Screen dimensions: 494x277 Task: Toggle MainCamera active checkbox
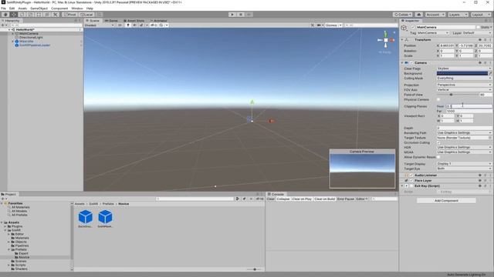[x=413, y=28]
